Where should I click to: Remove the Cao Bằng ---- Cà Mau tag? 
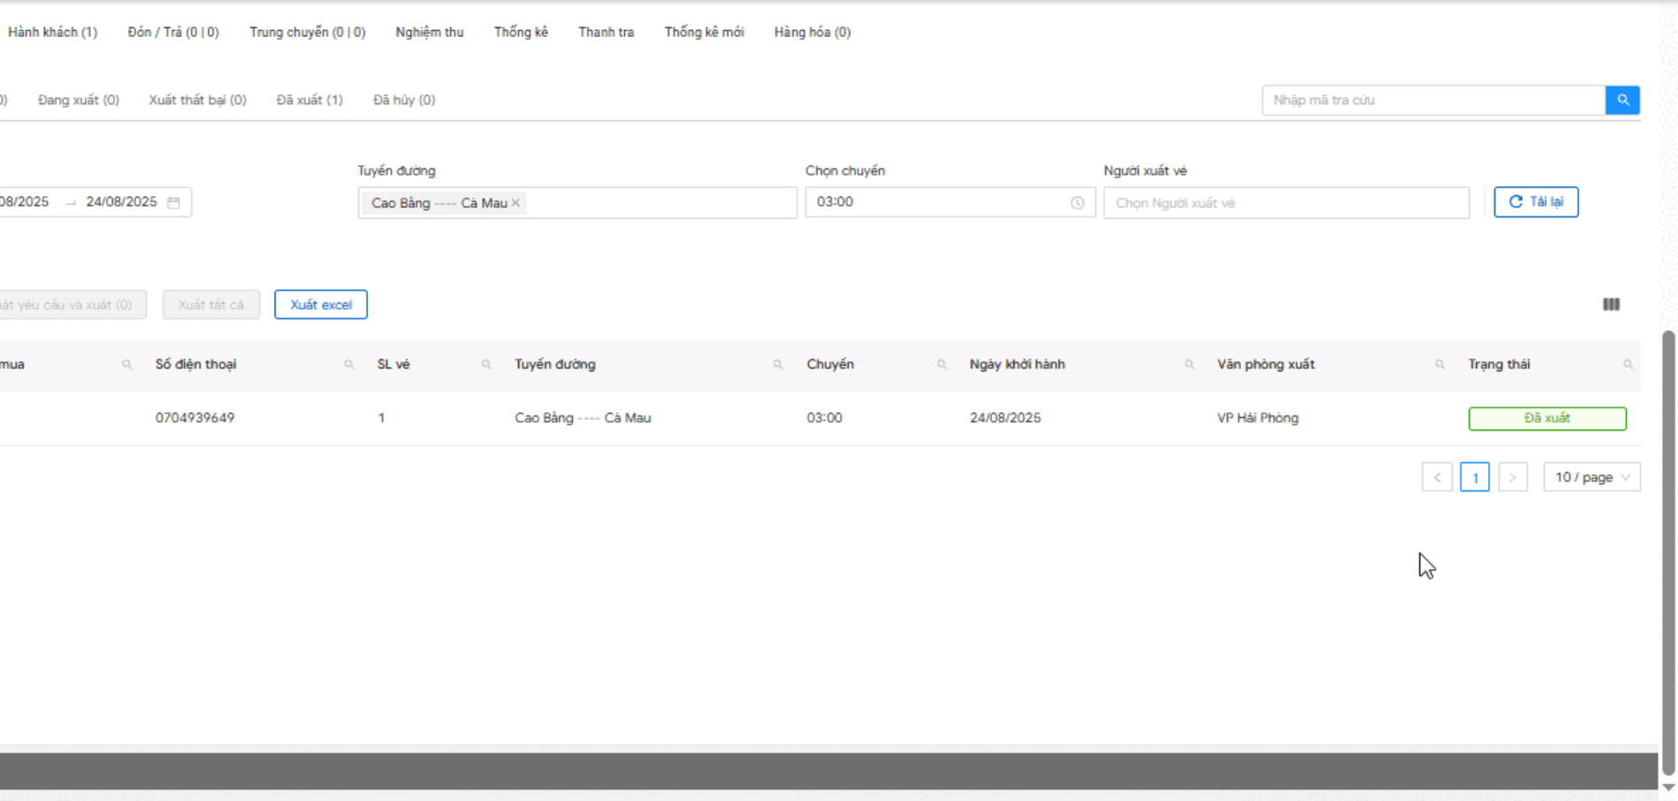coord(515,203)
